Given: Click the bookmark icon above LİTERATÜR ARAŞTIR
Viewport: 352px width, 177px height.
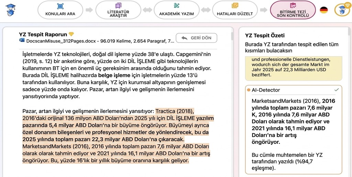Looking at the screenshot, I should [118, 5].
